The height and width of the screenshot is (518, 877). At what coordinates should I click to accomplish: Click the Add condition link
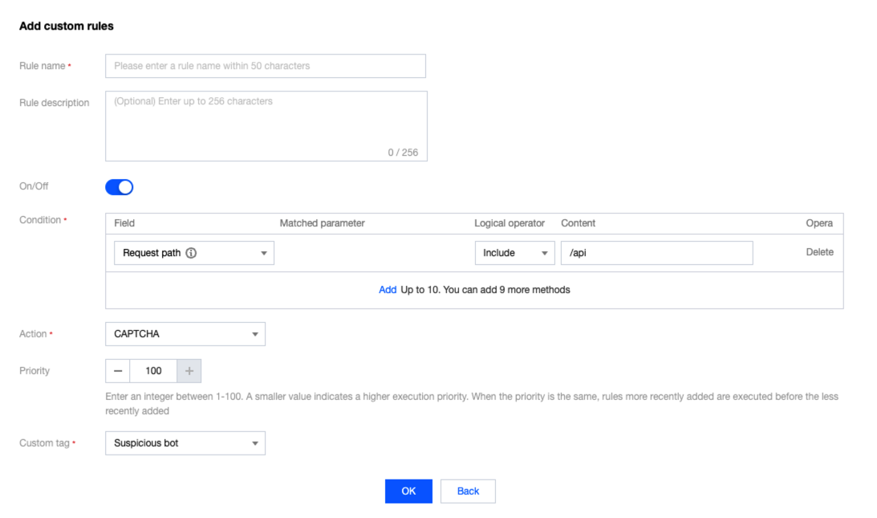[388, 290]
